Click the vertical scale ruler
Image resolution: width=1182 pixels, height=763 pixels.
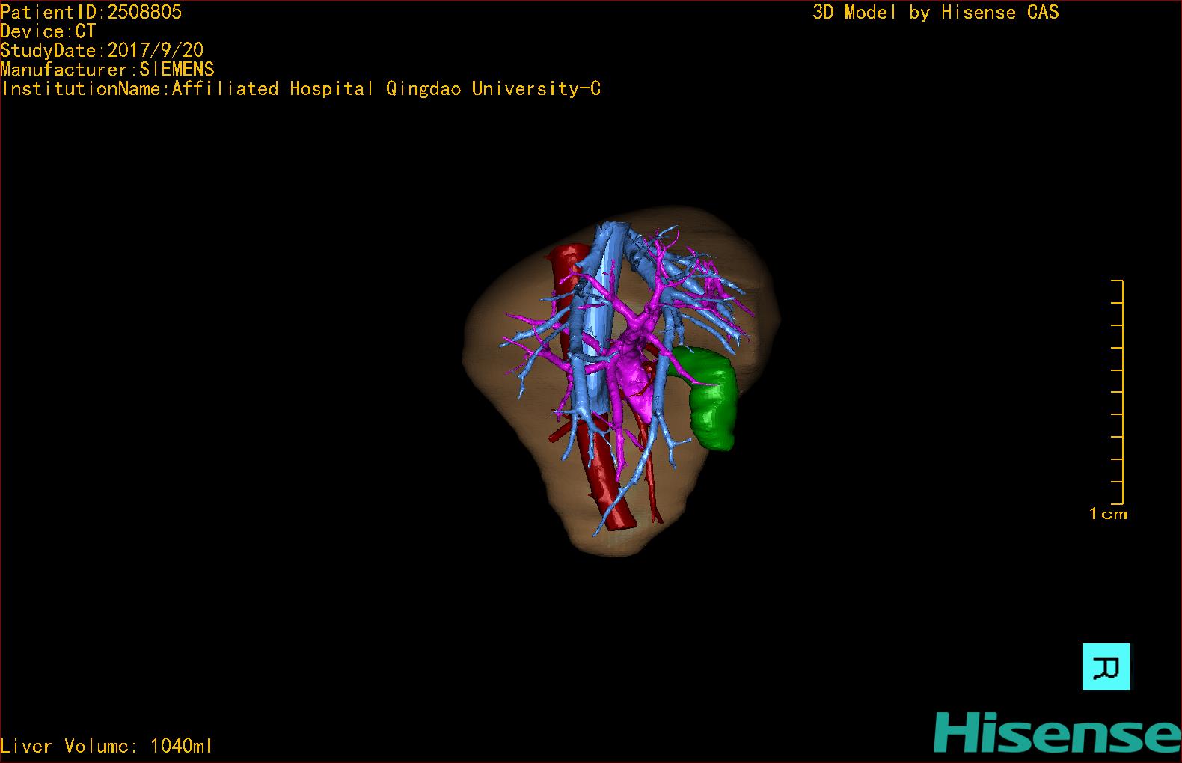[1118, 392]
